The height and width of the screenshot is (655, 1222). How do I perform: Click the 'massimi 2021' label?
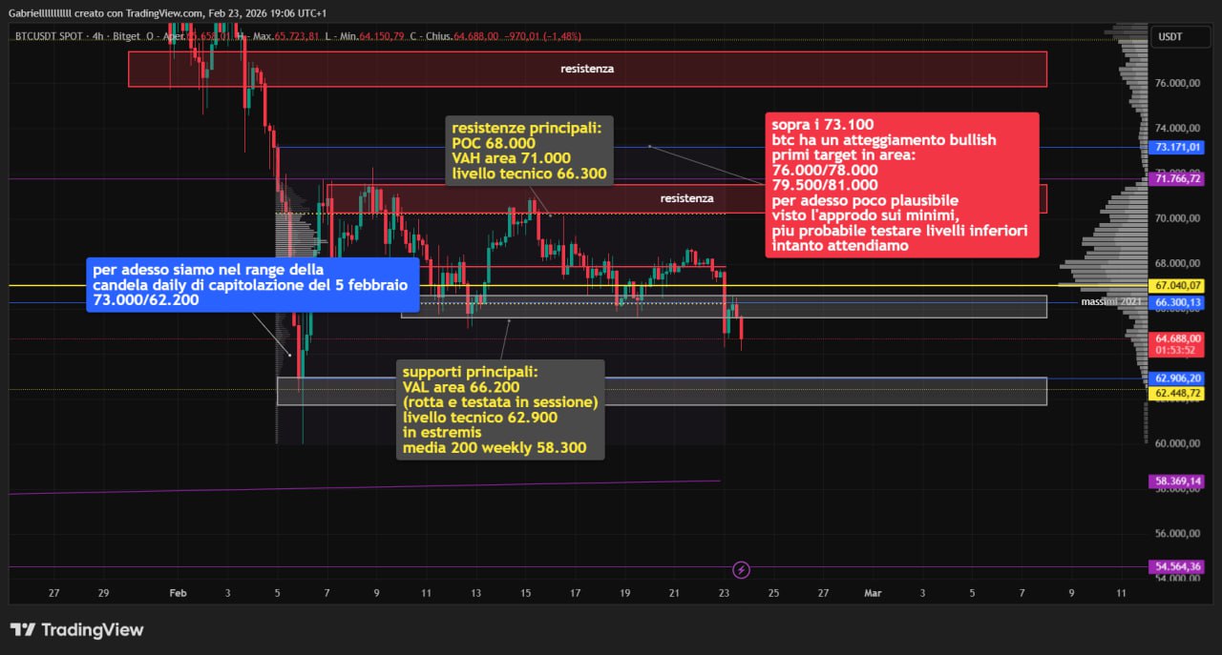click(1111, 301)
